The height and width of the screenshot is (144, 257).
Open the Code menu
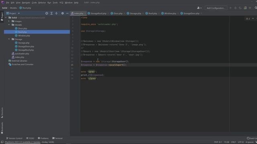[x=34, y=3]
